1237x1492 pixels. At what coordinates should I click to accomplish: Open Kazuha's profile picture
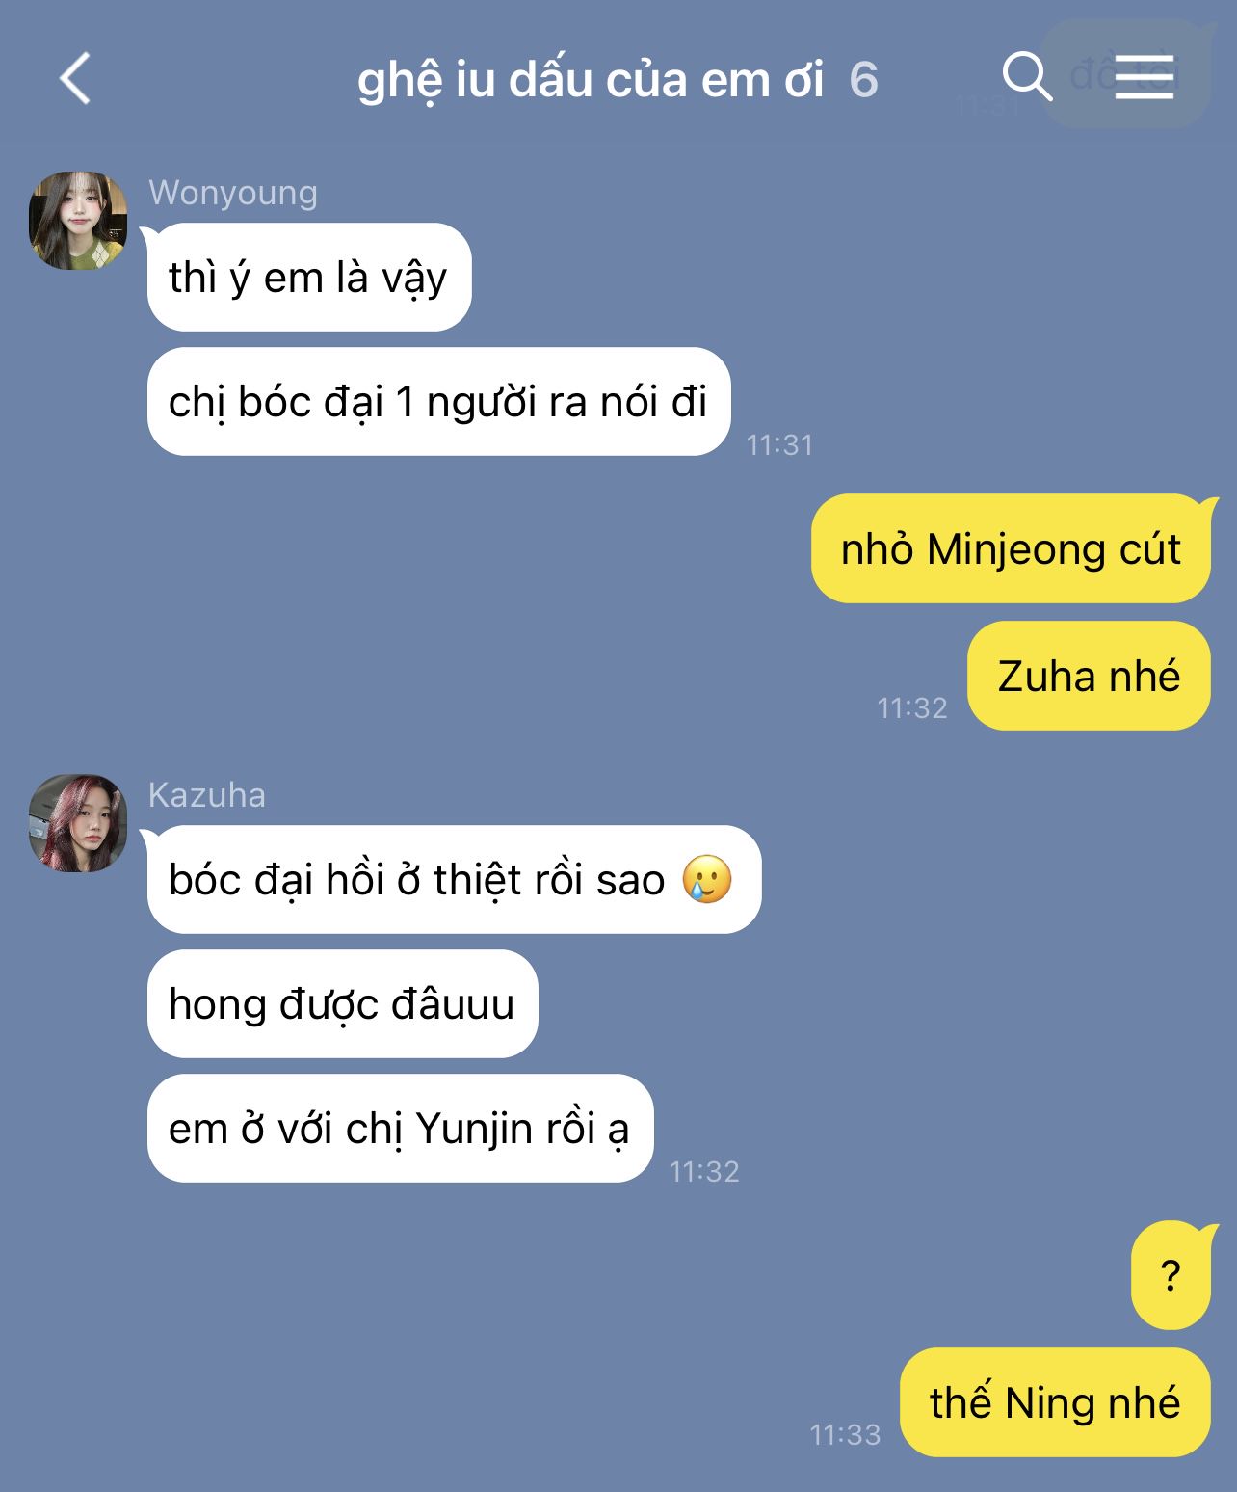[x=78, y=822]
